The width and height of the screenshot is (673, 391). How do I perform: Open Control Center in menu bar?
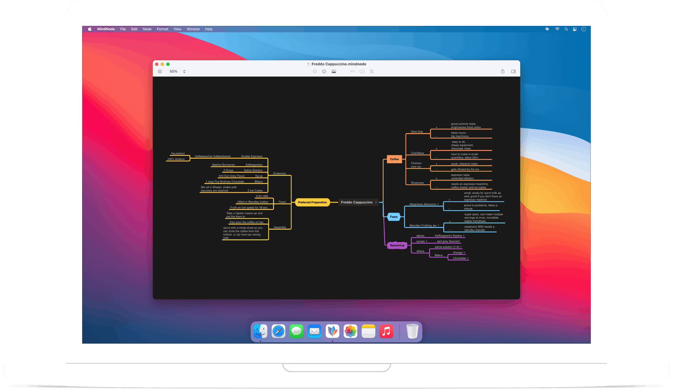575,29
